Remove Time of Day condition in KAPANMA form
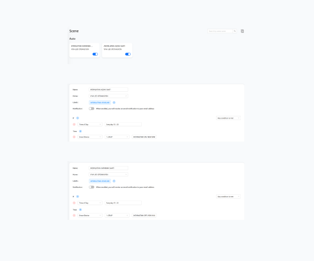Image resolution: width=314 pixels, height=261 pixels. click(74, 203)
